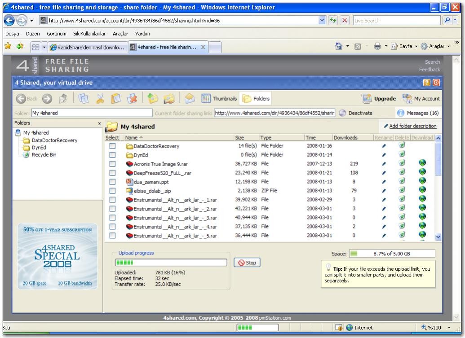Click delete icon for dua_zamanı.ppt row
465x338 pixels.
pos(402,182)
